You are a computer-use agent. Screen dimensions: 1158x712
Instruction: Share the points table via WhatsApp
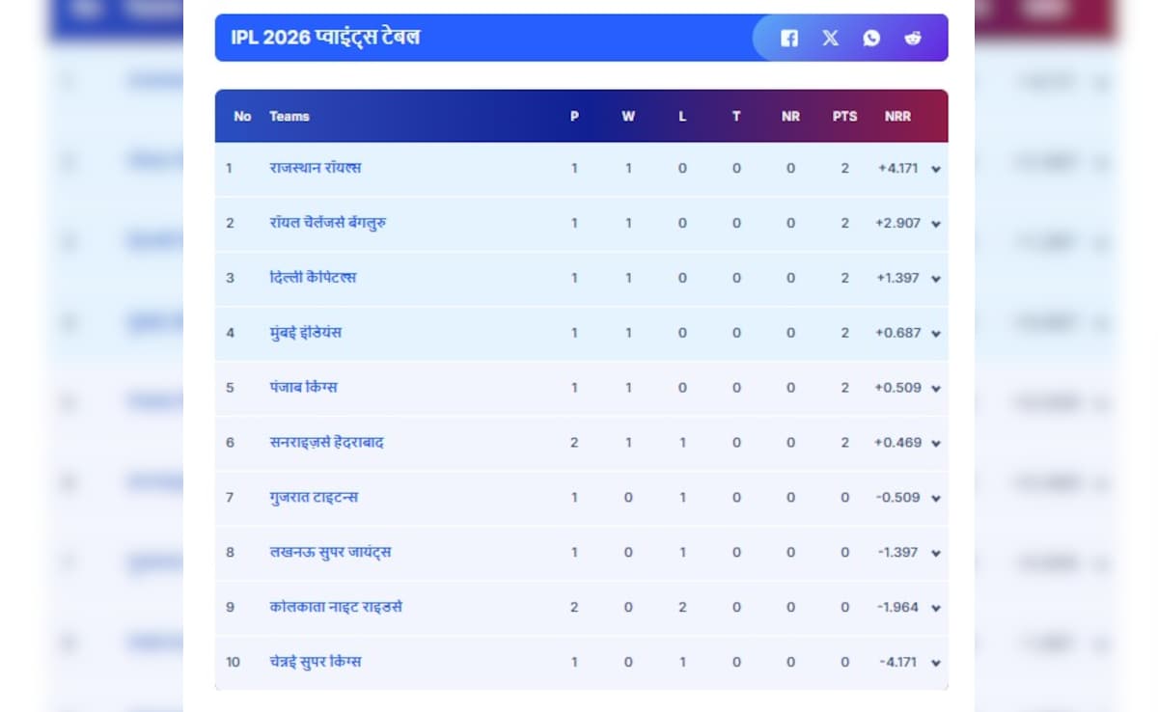871,38
